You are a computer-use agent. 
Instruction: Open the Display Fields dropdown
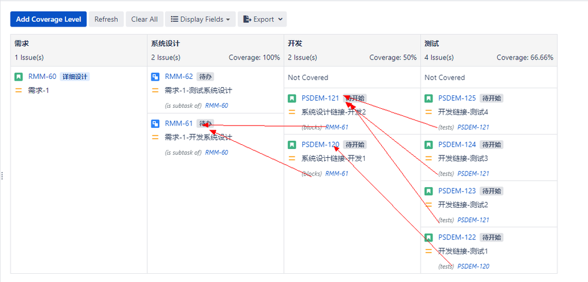pos(200,19)
